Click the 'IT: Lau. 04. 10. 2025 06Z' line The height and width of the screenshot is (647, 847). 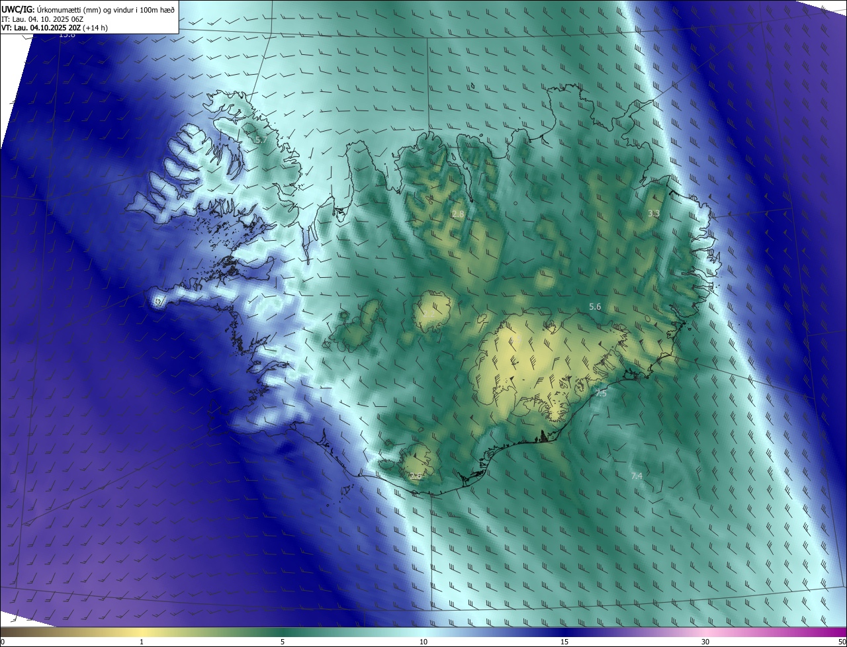click(43, 19)
